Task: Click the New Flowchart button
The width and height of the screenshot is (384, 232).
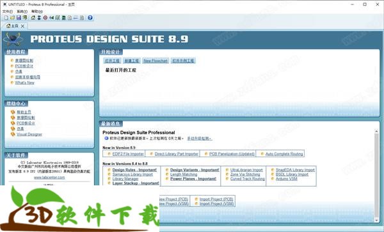Action: point(156,61)
